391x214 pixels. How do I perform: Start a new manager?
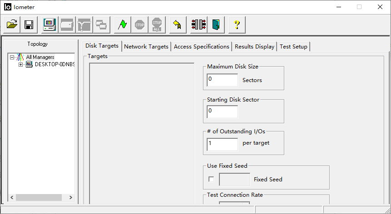coord(49,24)
